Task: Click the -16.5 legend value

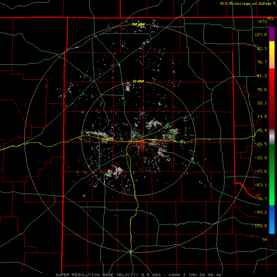Action: (x=261, y=144)
